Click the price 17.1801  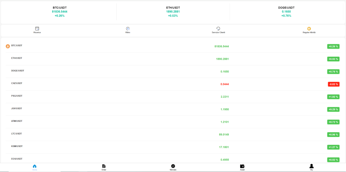224,147
